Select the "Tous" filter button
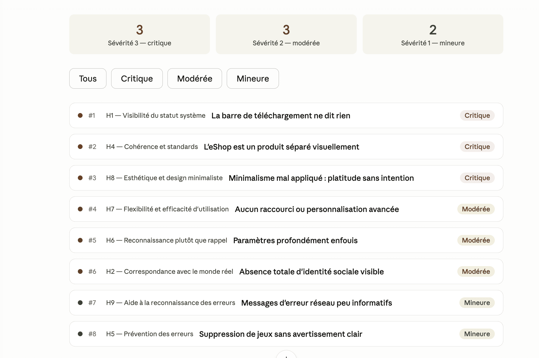Screen dimensions: 539x358 (x=88, y=79)
